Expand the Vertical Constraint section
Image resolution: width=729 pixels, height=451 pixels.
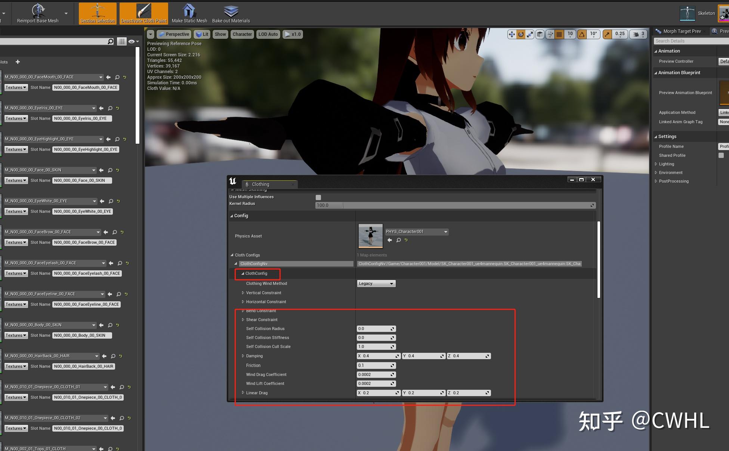tap(243, 293)
